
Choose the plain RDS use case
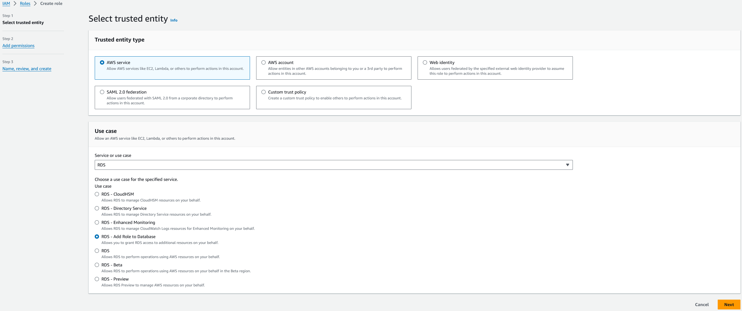click(97, 251)
